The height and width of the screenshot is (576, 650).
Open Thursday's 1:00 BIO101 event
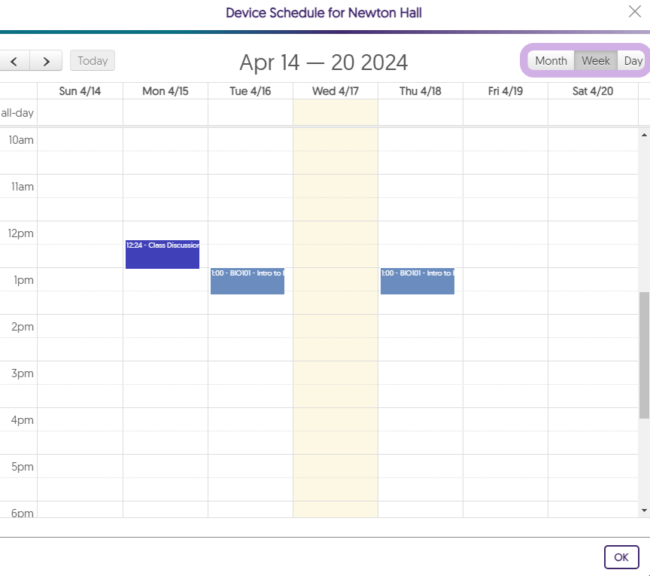[418, 281]
